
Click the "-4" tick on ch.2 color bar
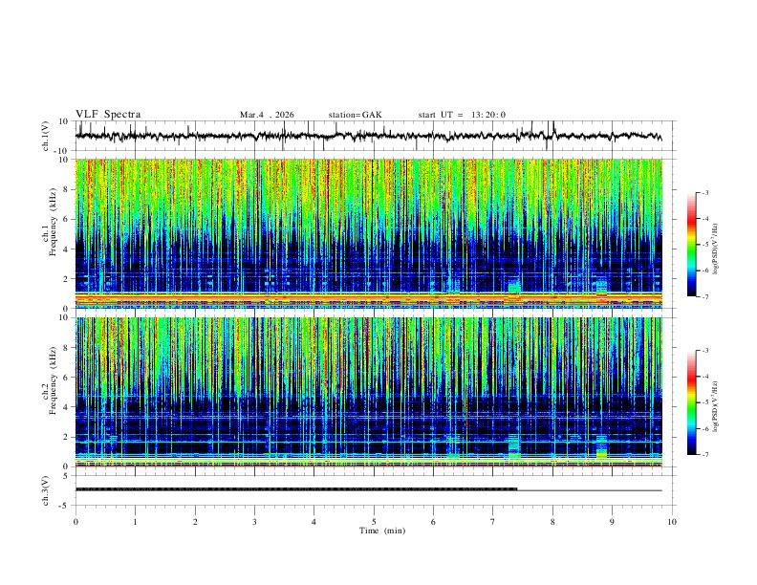tap(705, 377)
